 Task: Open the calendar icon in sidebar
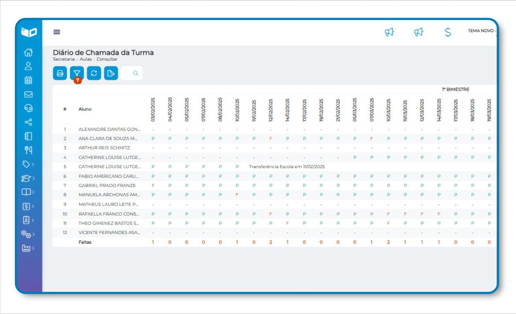pos(28,80)
